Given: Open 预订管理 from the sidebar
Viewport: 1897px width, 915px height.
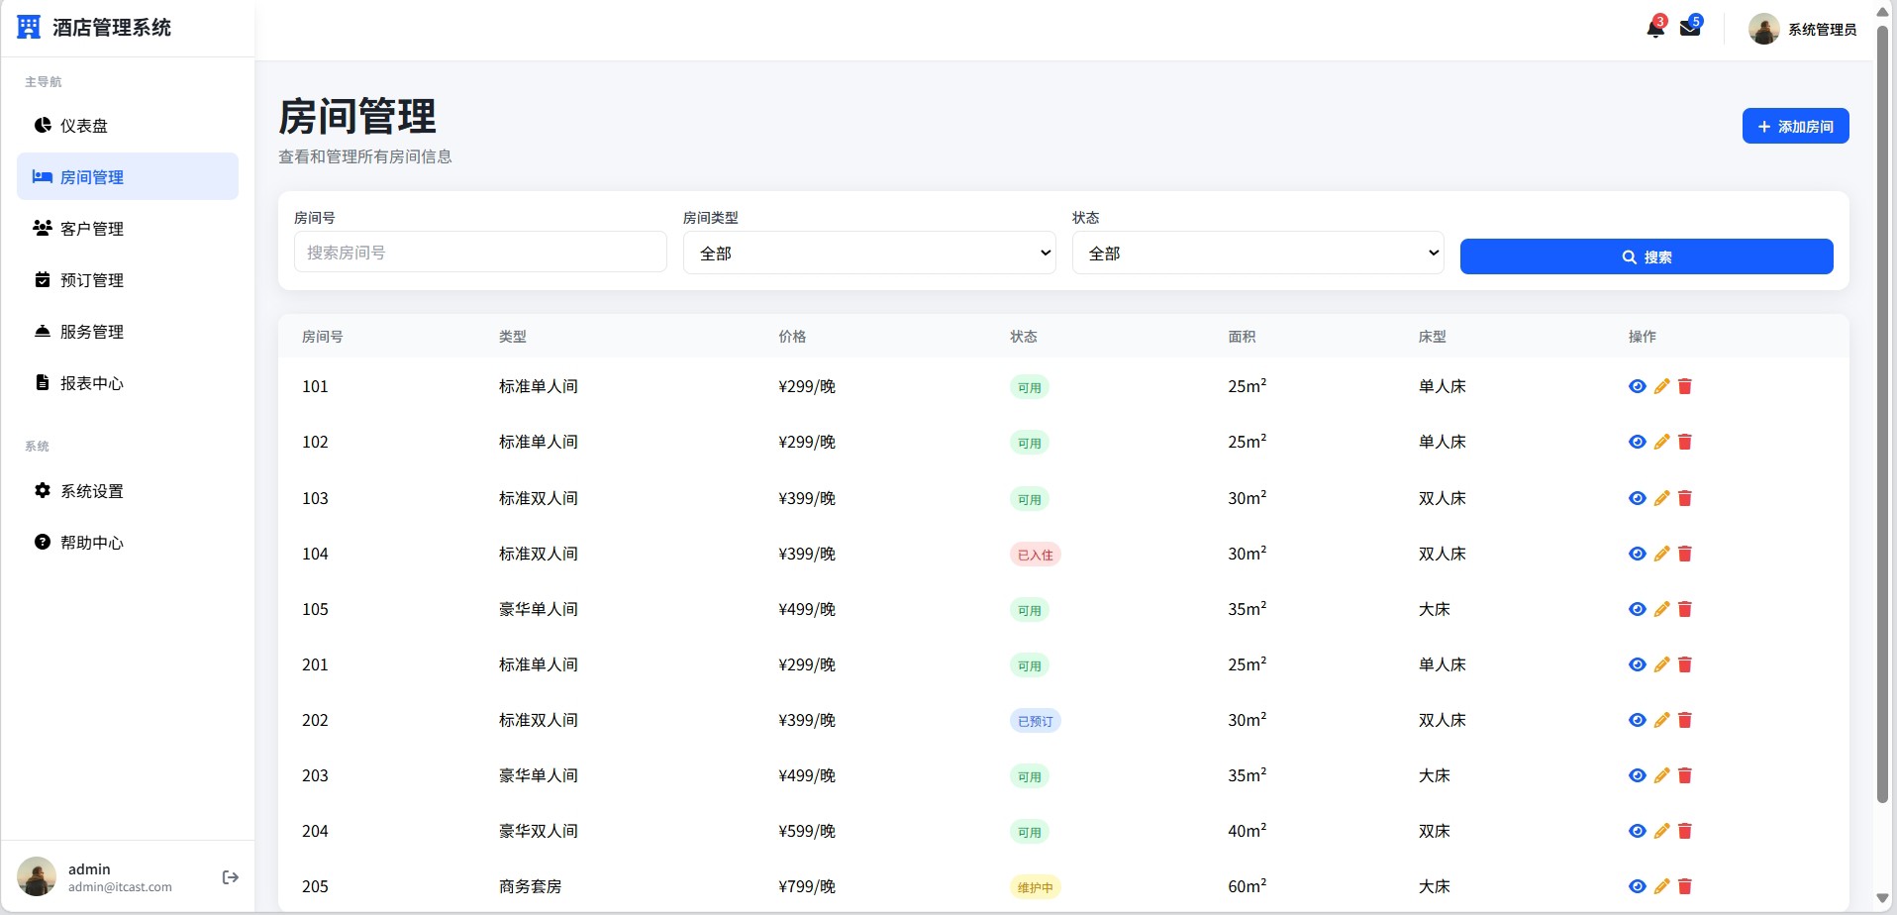Looking at the screenshot, I should (92, 280).
